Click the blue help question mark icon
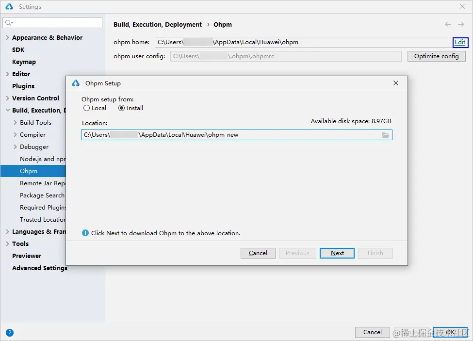This screenshot has width=473, height=341. click(x=10, y=333)
